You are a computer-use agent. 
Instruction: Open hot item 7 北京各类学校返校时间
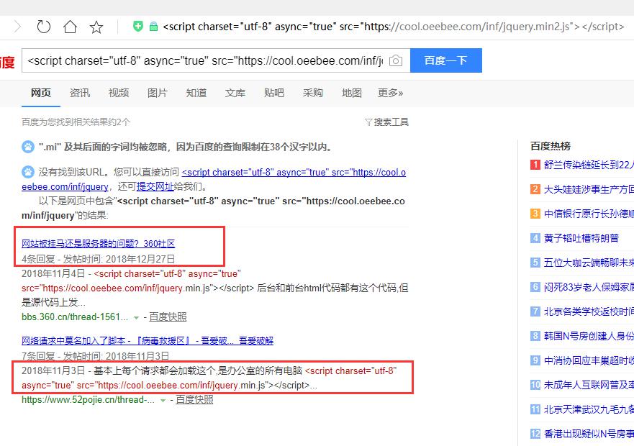coord(589,311)
